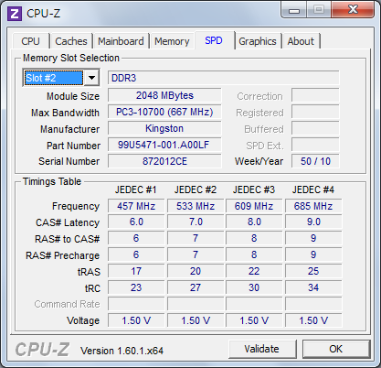Switch to the CPU tab

pyautogui.click(x=30, y=41)
